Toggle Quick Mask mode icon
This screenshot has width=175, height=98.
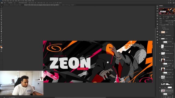point(1,50)
